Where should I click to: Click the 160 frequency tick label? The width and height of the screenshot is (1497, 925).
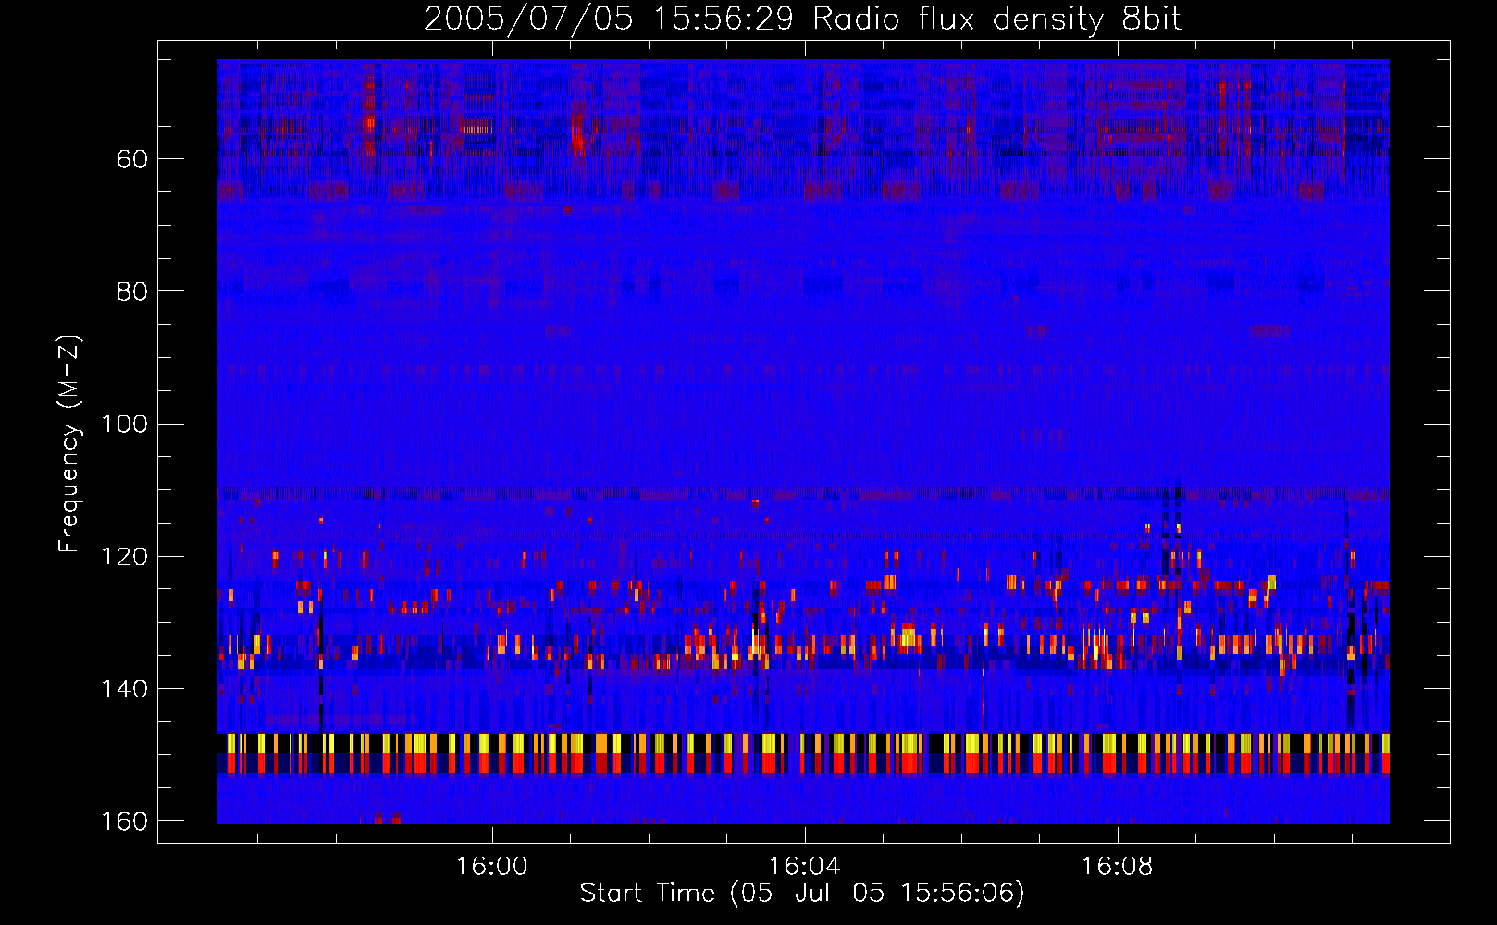tap(124, 821)
